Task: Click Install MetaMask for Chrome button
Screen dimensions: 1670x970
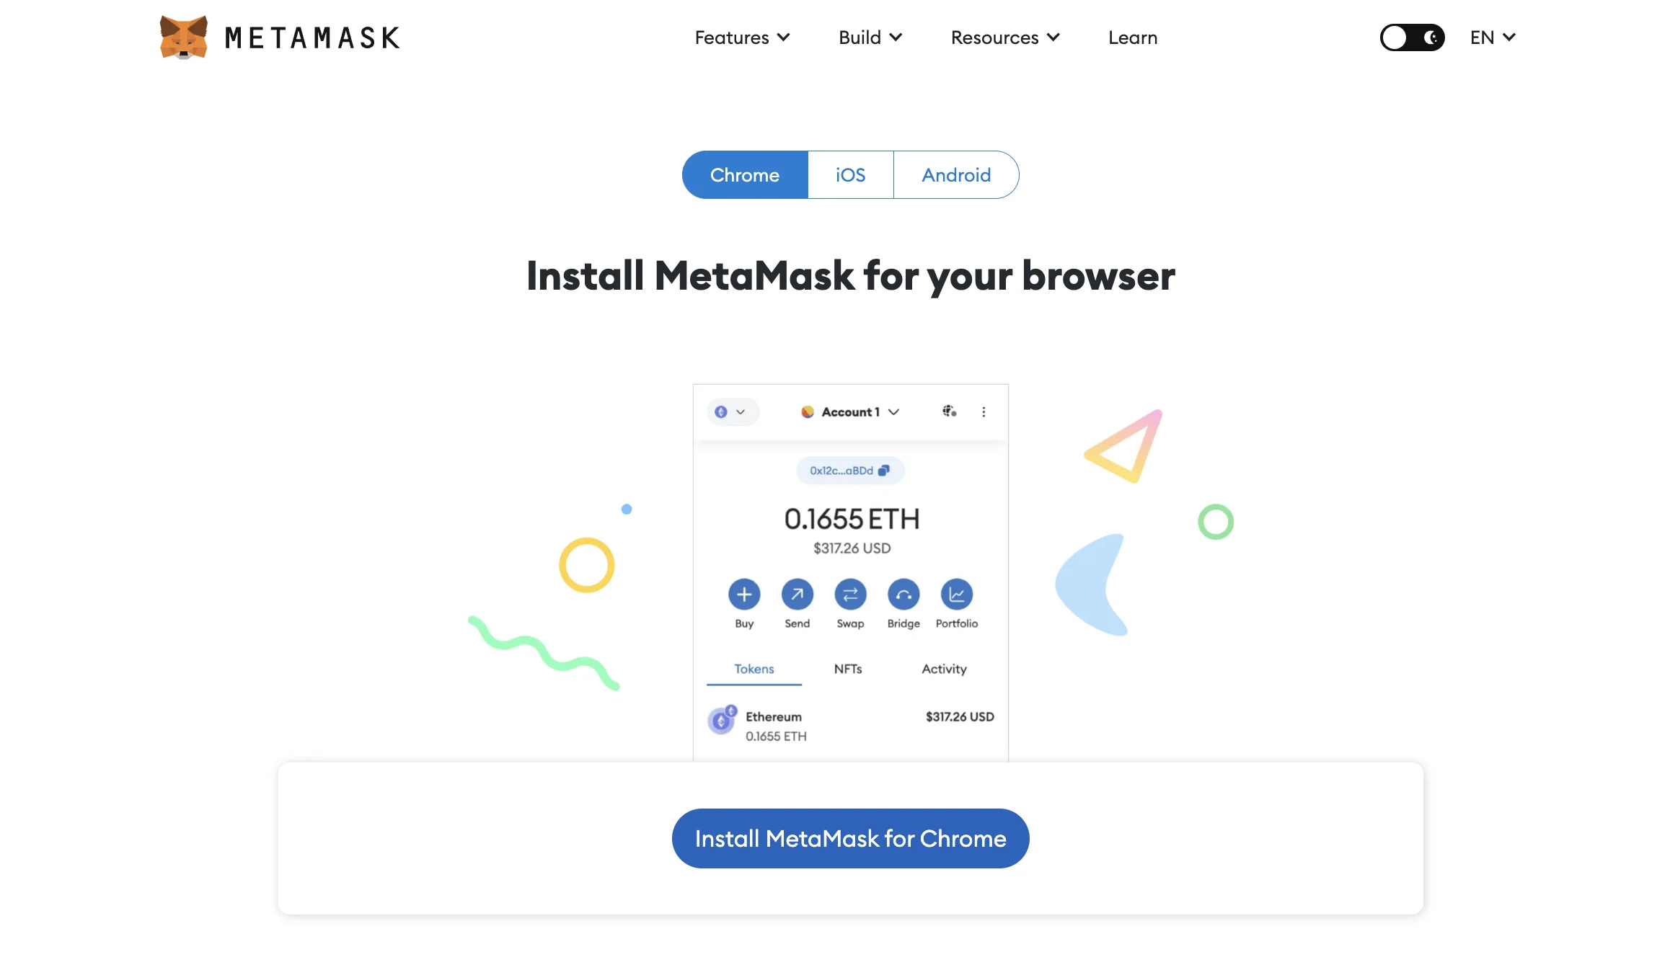Action: tap(850, 838)
